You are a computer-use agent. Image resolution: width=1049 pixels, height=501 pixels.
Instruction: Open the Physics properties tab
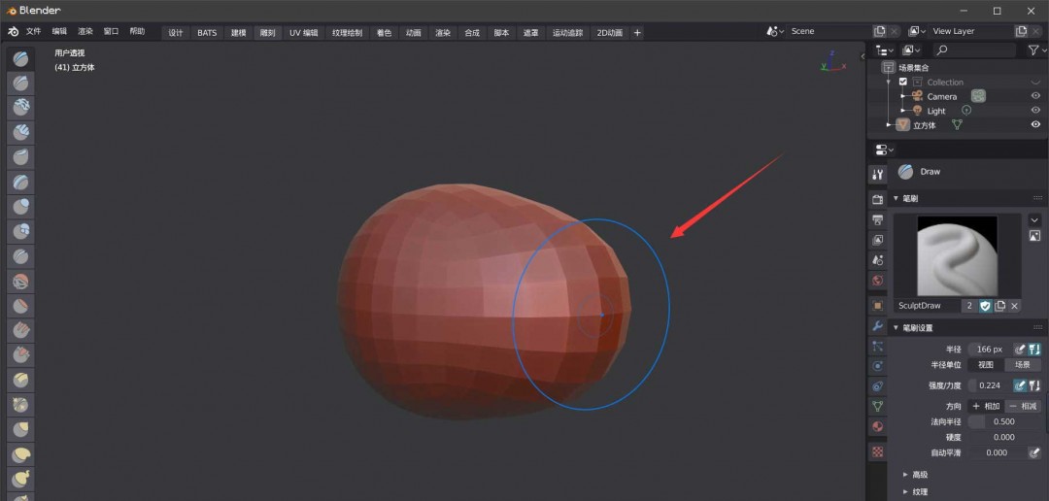878,366
